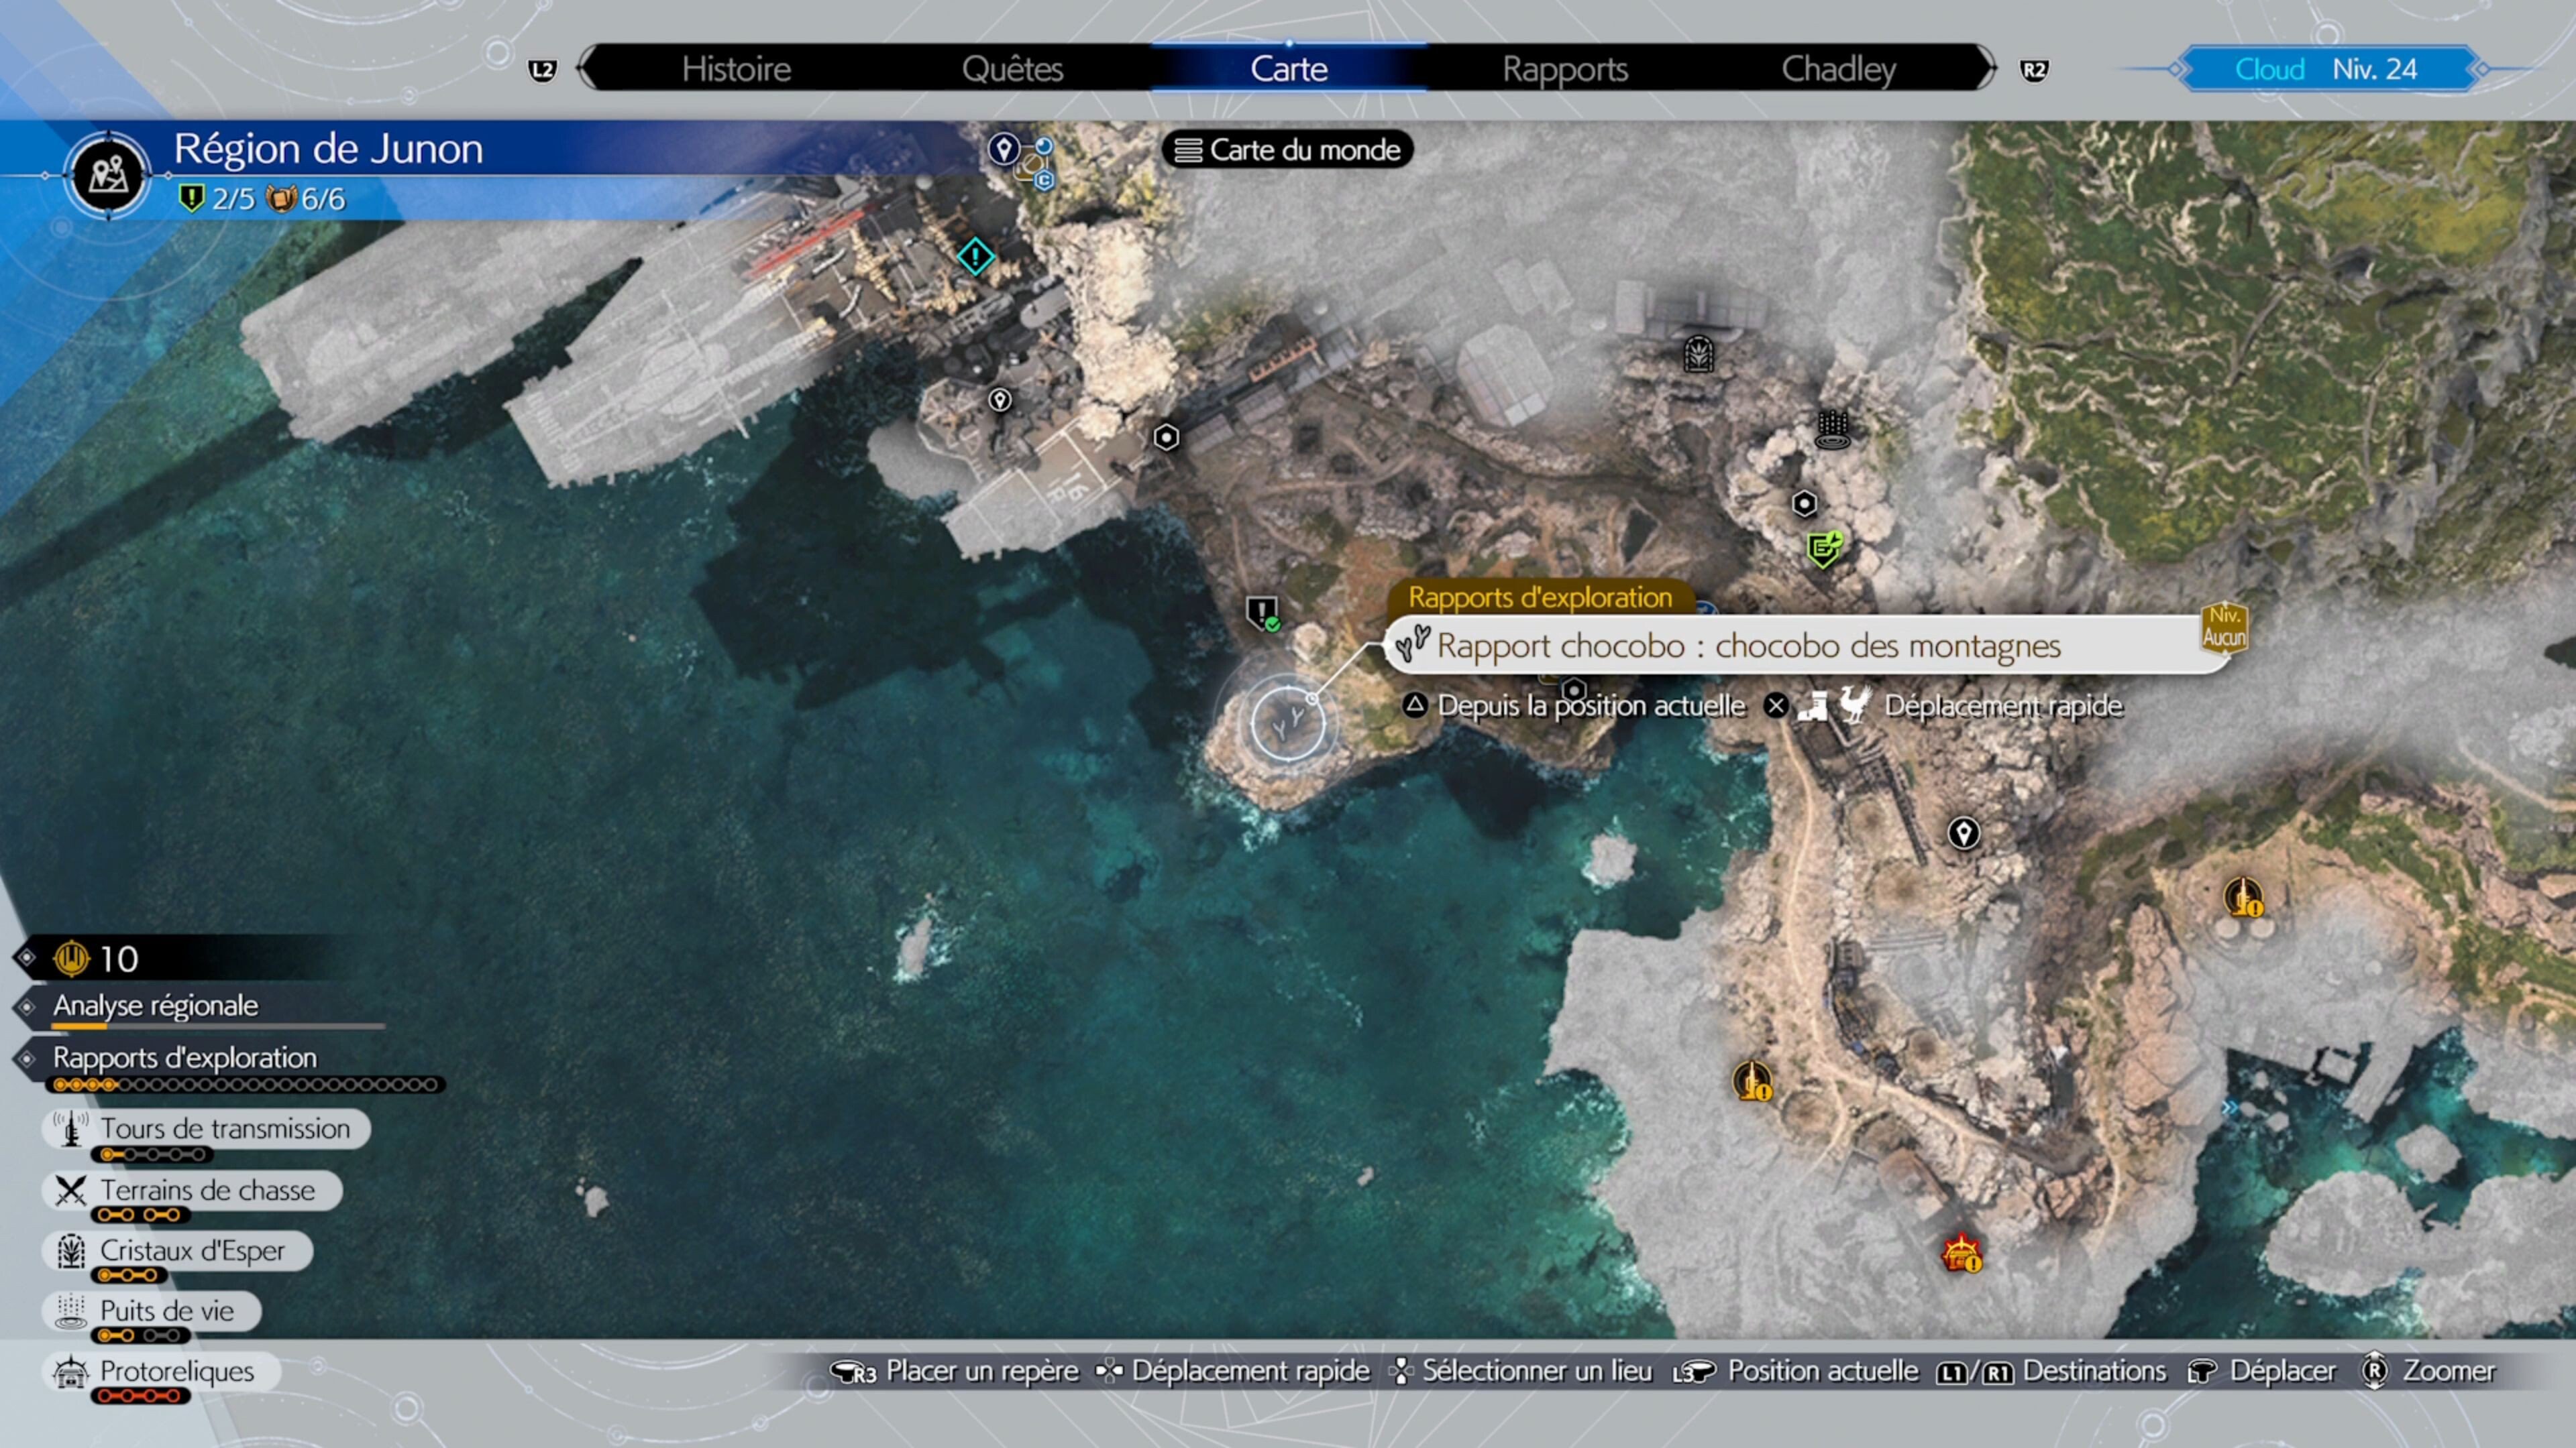Click the Rapports d'exploration progress bar
Screen dimensions: 2576x1448
coord(245,1085)
